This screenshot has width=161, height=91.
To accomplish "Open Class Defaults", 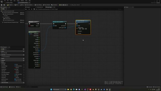I will [47, 5].
